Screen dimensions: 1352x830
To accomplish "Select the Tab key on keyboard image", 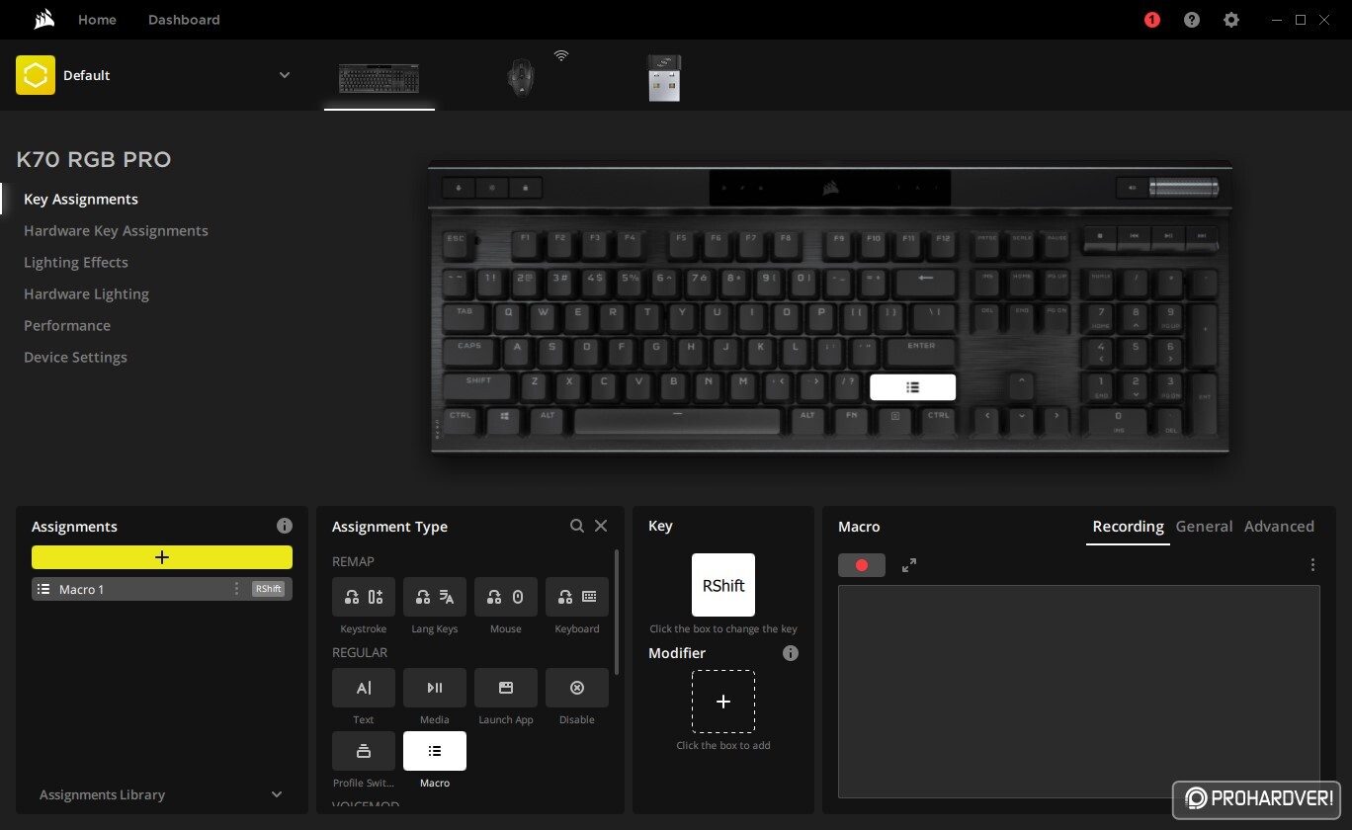I will tap(464, 317).
